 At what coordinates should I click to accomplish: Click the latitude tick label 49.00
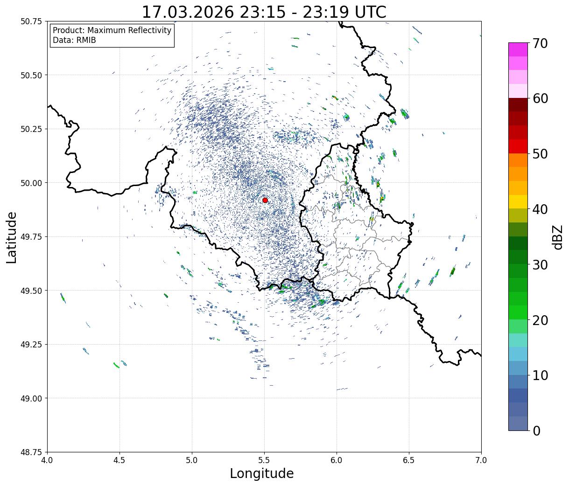pos(31,398)
